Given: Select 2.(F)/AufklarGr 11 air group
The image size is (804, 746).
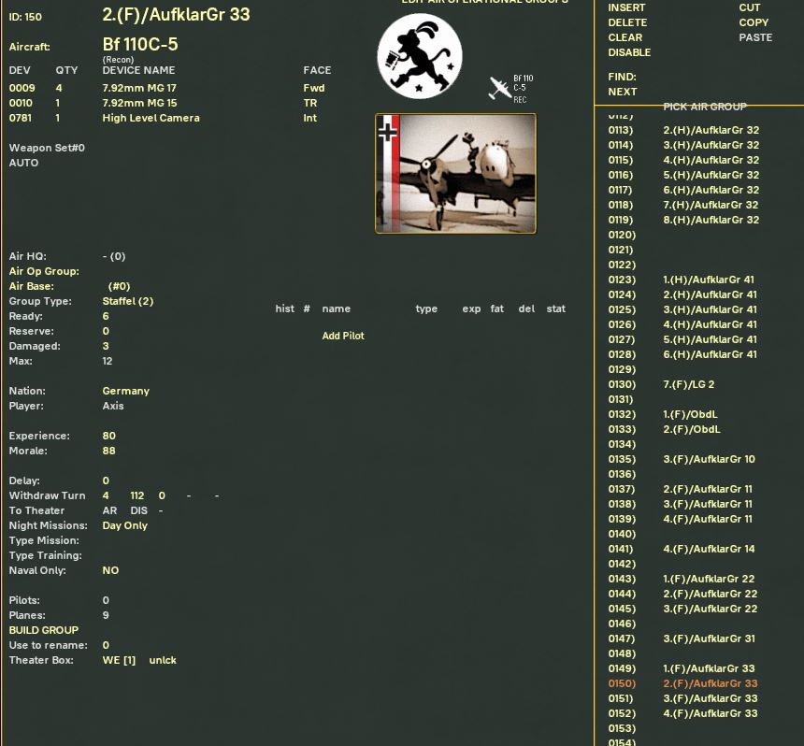Looking at the screenshot, I should click(708, 489).
